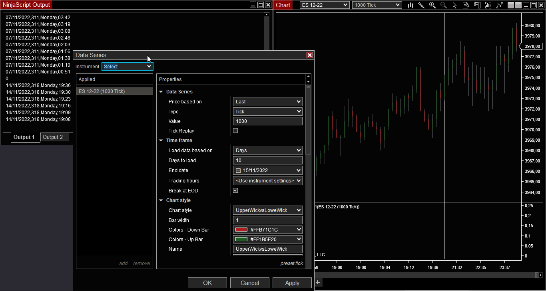Open the Indicators icon in Chart toolbar
This screenshot has width=546, height=291.
[x=488, y=5]
